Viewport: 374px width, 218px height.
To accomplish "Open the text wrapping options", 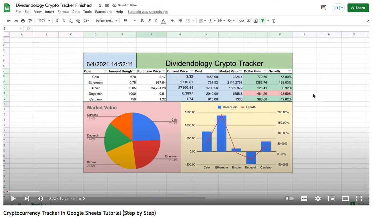I will (x=221, y=21).
